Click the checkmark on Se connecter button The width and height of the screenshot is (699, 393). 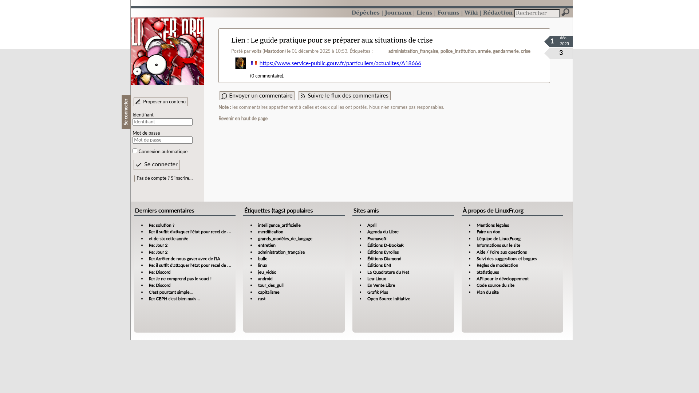click(139, 165)
